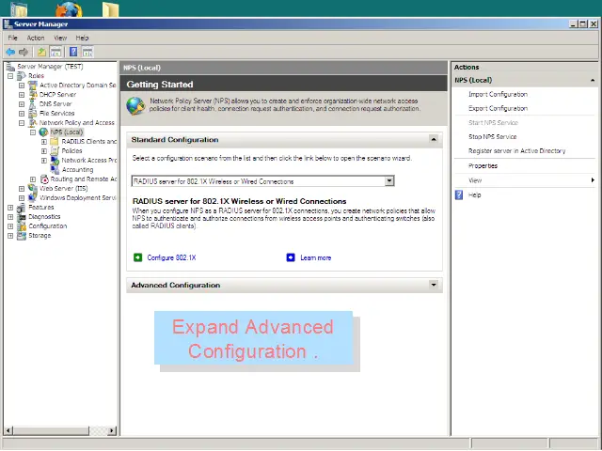602x451 pixels.
Task: Click Register server in Active Directory
Action: point(516,150)
